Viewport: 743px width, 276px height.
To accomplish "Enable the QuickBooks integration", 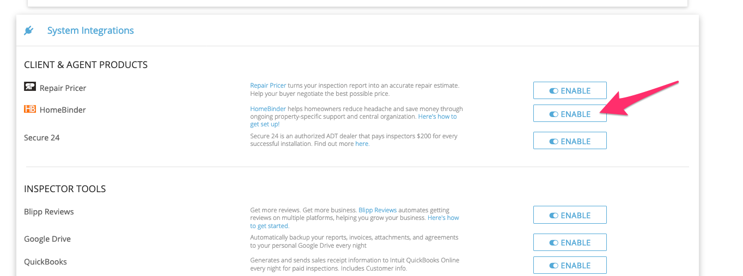I will coord(570,265).
